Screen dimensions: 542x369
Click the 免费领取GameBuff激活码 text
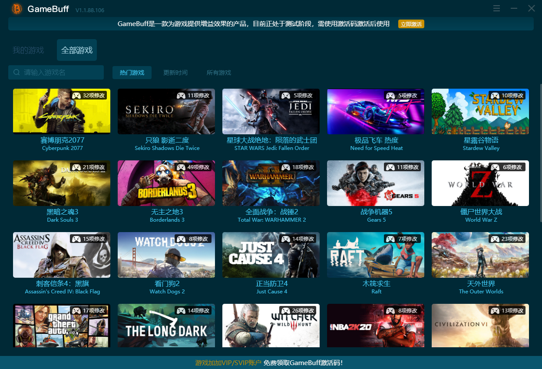303,362
